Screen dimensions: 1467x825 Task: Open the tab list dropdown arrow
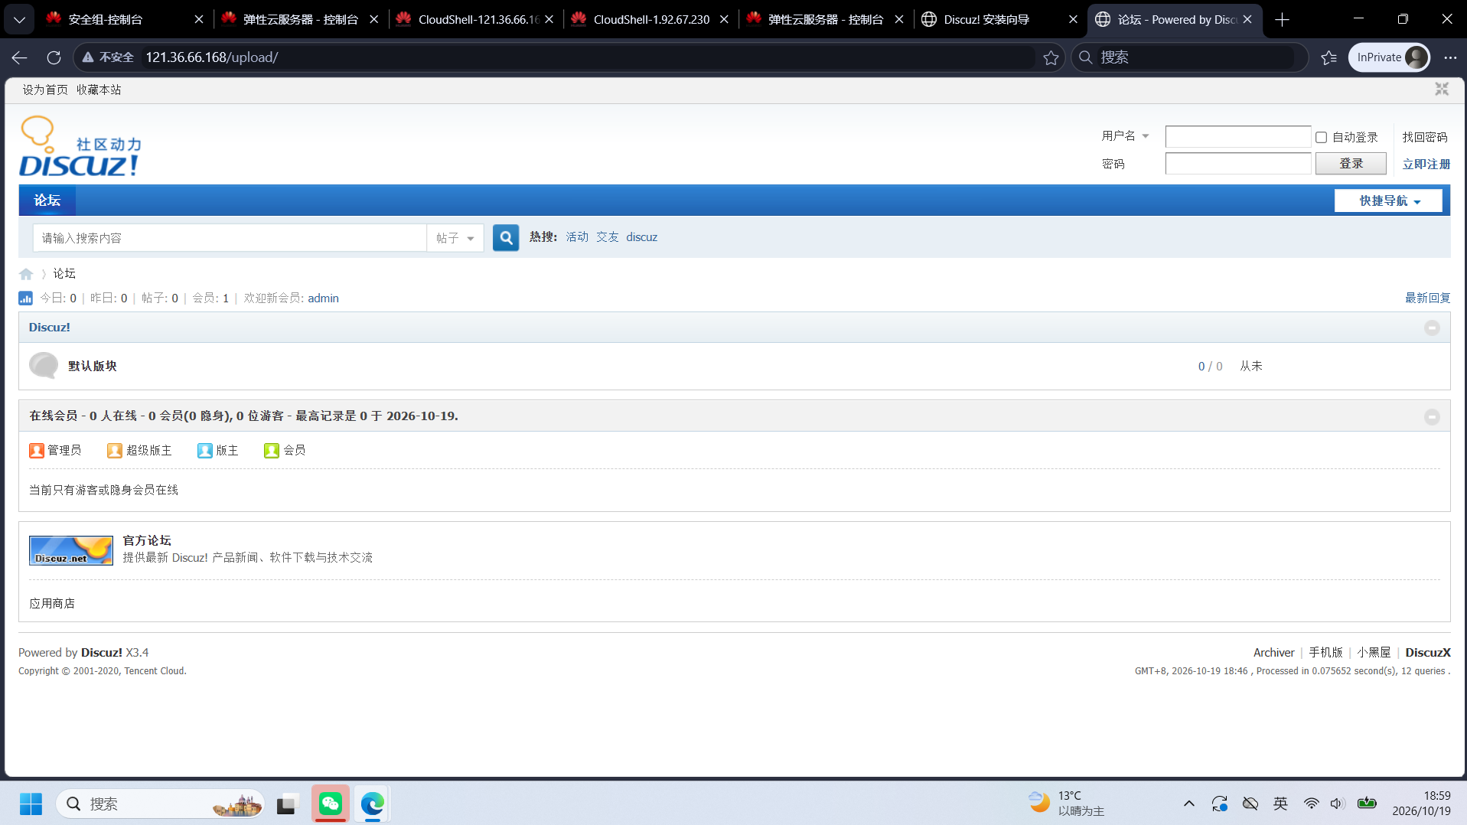19,19
